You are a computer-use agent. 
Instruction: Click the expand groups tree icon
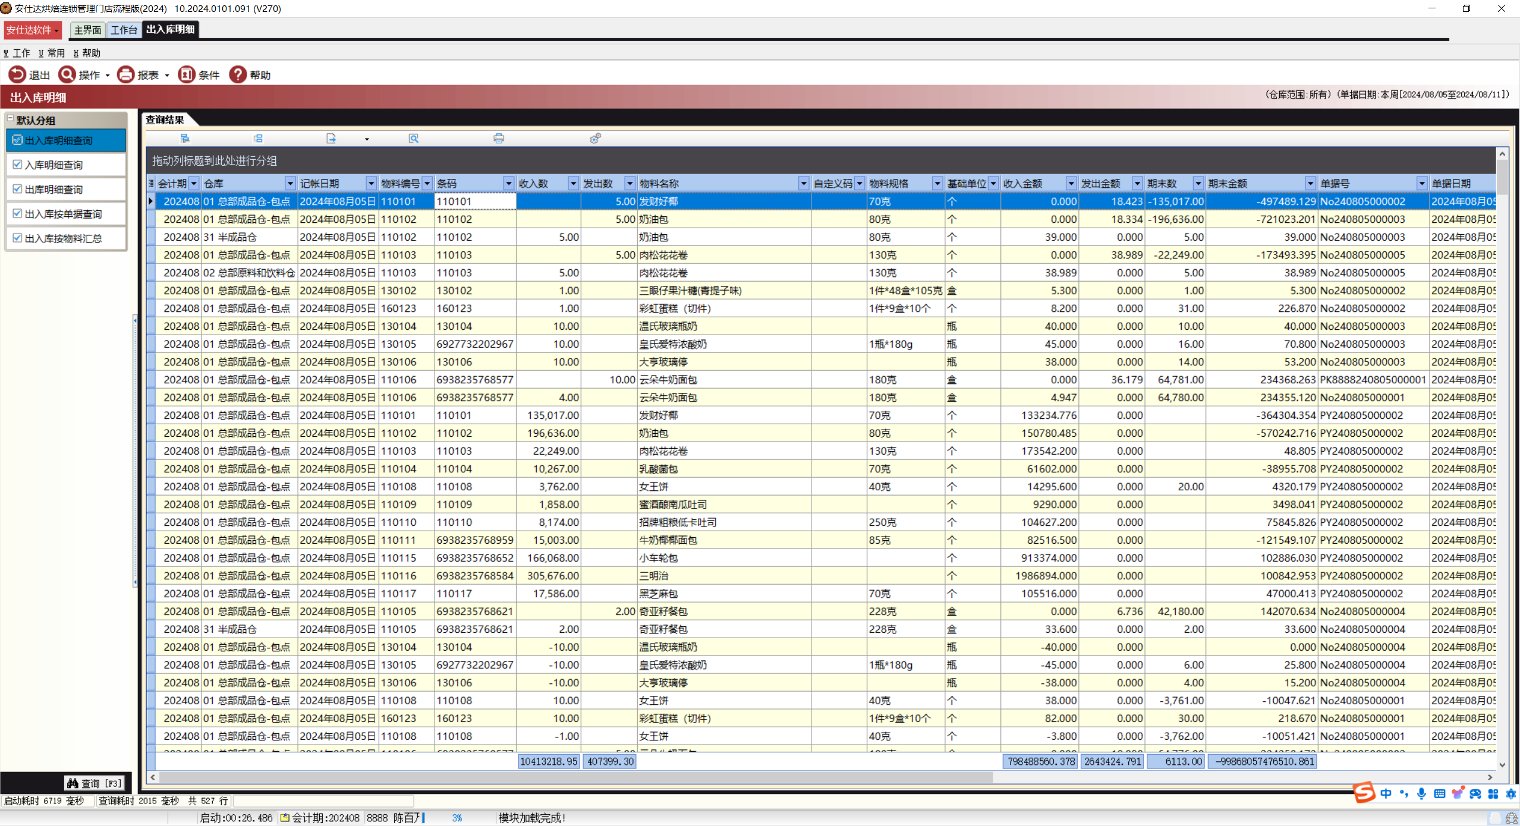click(185, 138)
